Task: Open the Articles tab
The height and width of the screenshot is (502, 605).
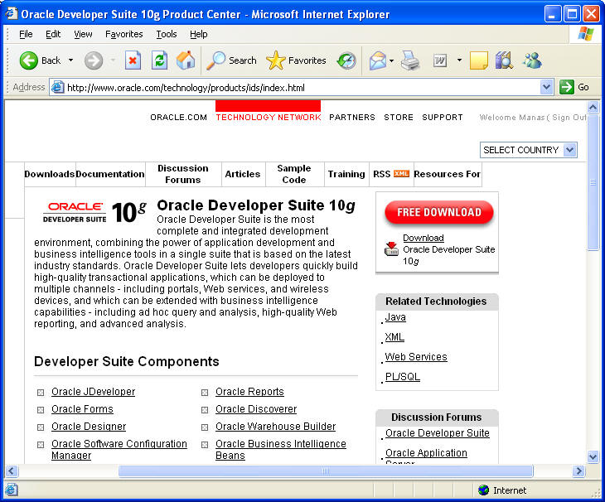Action: 243,174
